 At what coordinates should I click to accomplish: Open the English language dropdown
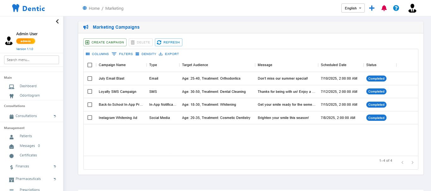[x=353, y=8]
